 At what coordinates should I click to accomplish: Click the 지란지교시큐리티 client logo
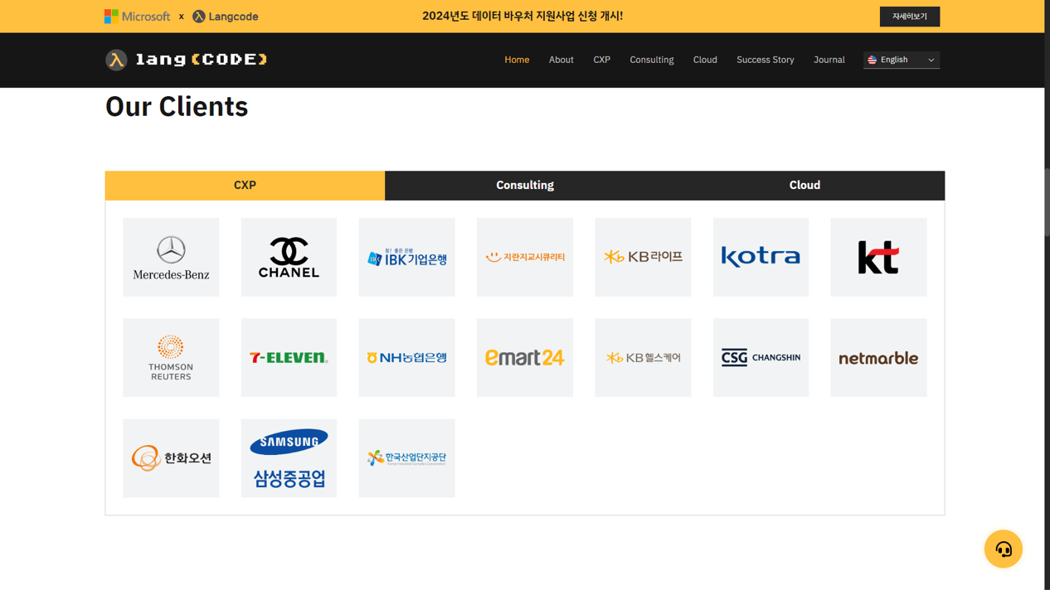(x=525, y=257)
